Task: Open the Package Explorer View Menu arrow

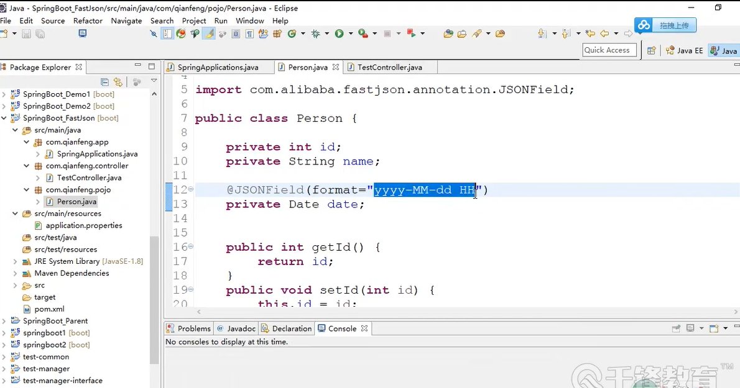Action: 154,81
